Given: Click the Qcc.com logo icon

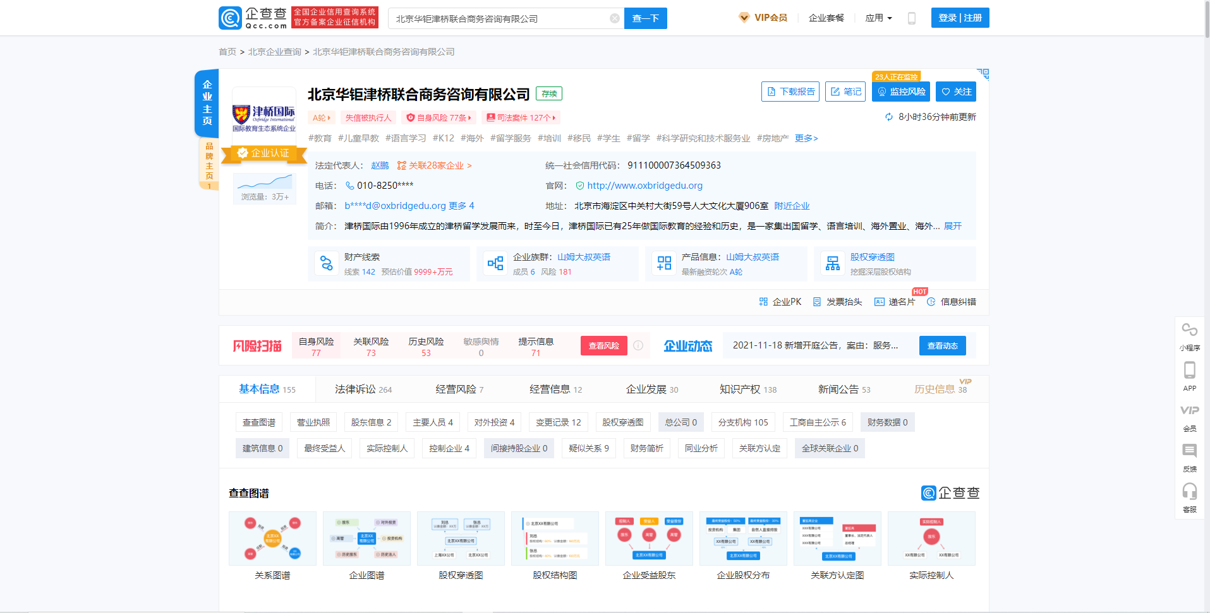Looking at the screenshot, I should 230,18.
